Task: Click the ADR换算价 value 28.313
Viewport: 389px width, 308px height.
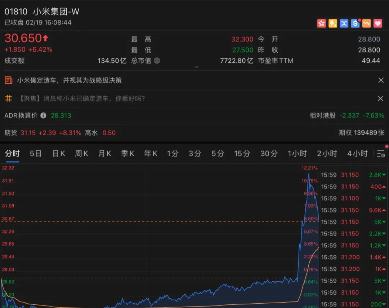Action: (x=61, y=115)
